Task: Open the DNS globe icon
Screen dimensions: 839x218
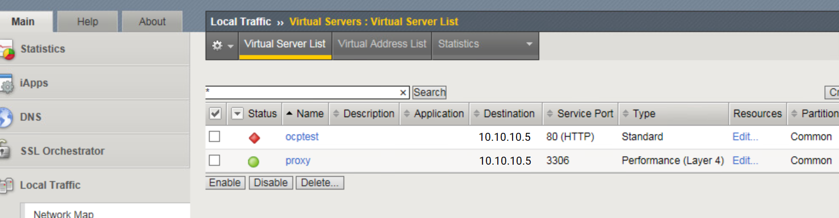Action: point(6,118)
